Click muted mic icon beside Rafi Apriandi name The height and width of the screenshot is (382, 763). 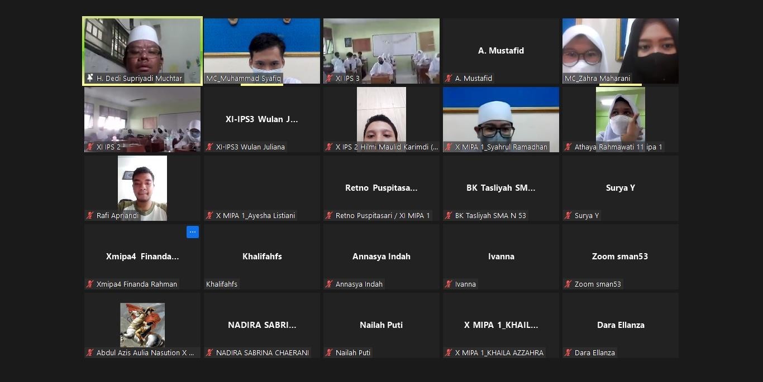(89, 216)
